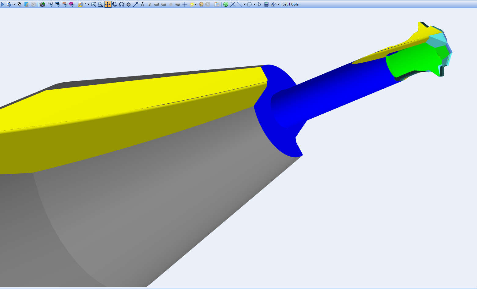477x289 pixels.
Task: Click the measure distance arrow tool
Action: pos(136,4)
